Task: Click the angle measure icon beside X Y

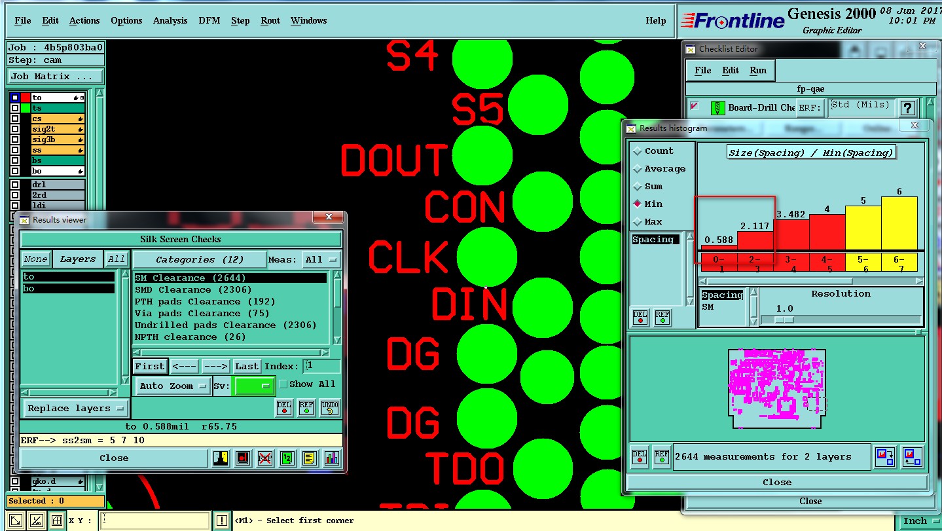Action: click(x=36, y=521)
